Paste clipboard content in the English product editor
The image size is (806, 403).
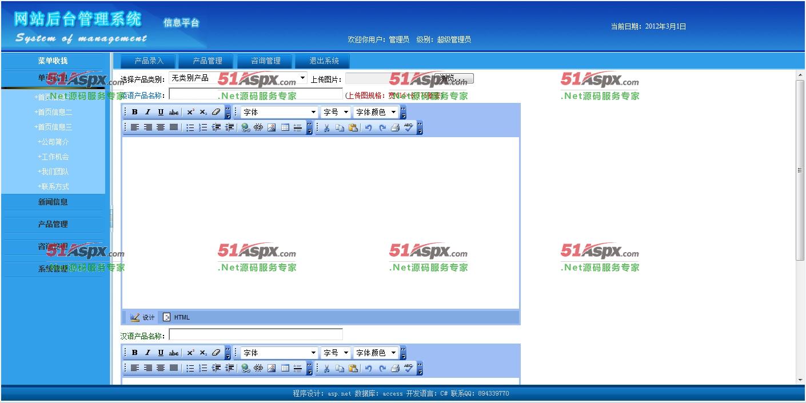(x=353, y=127)
